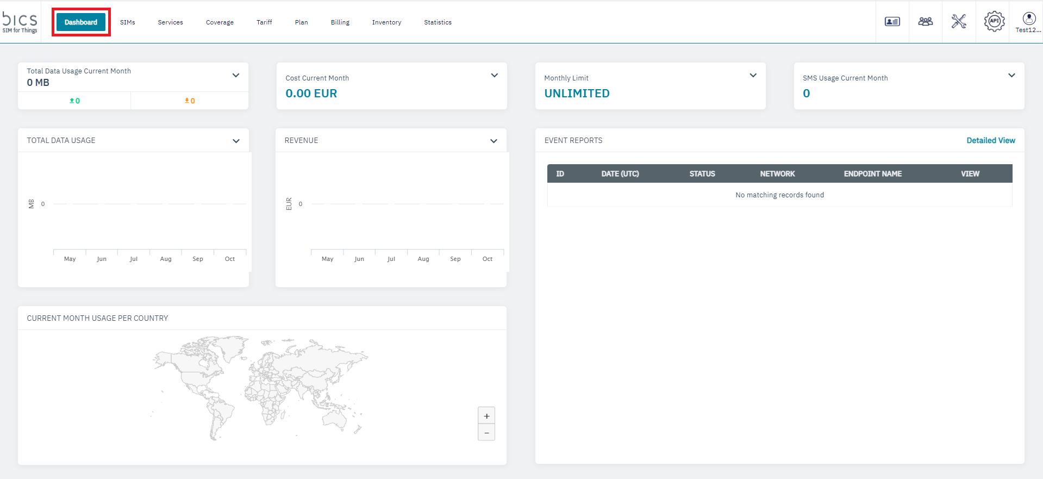Zoom out on the country map
Viewport: 1043px width, 479px height.
click(x=486, y=433)
